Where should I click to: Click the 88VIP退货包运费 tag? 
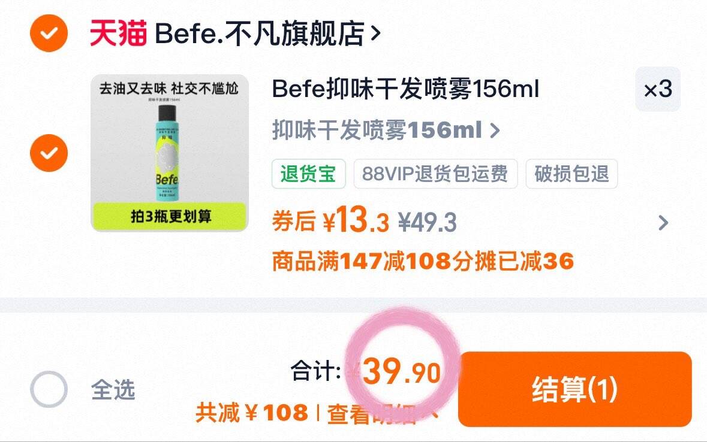(x=435, y=174)
